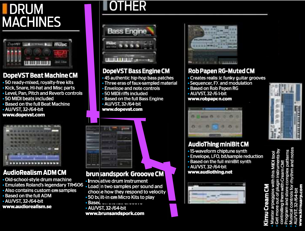Visit the www.audiorealism.se link
Viewport: 305px width, 231px height.
click(x=27, y=207)
